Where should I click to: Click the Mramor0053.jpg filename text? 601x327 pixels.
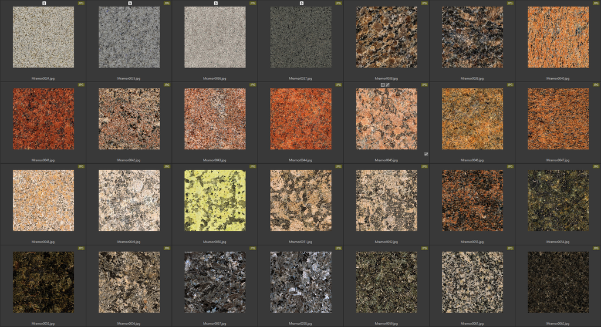pos(472,241)
